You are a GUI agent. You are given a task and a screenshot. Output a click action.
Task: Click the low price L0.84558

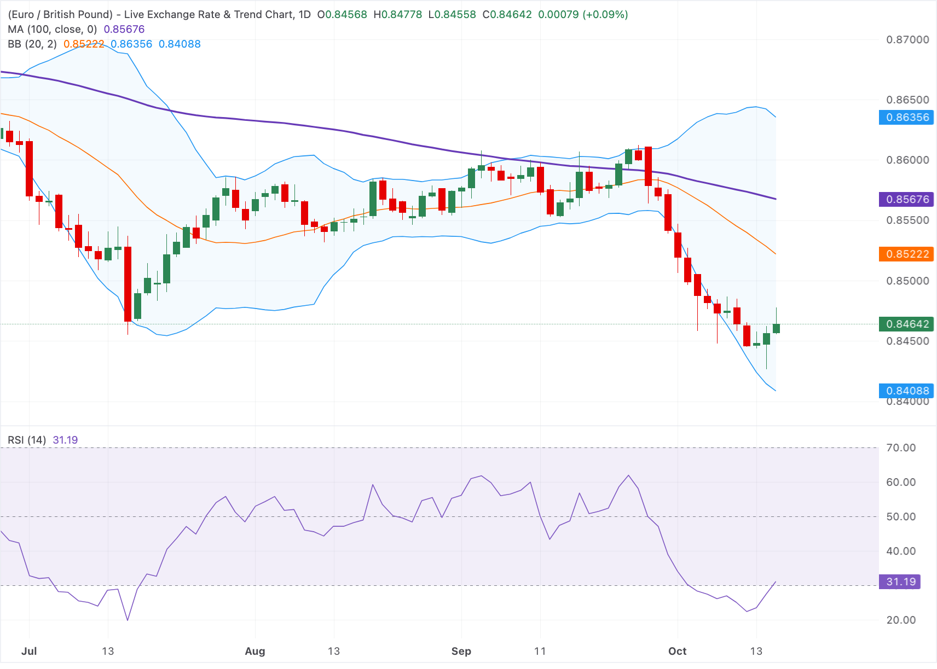(452, 14)
